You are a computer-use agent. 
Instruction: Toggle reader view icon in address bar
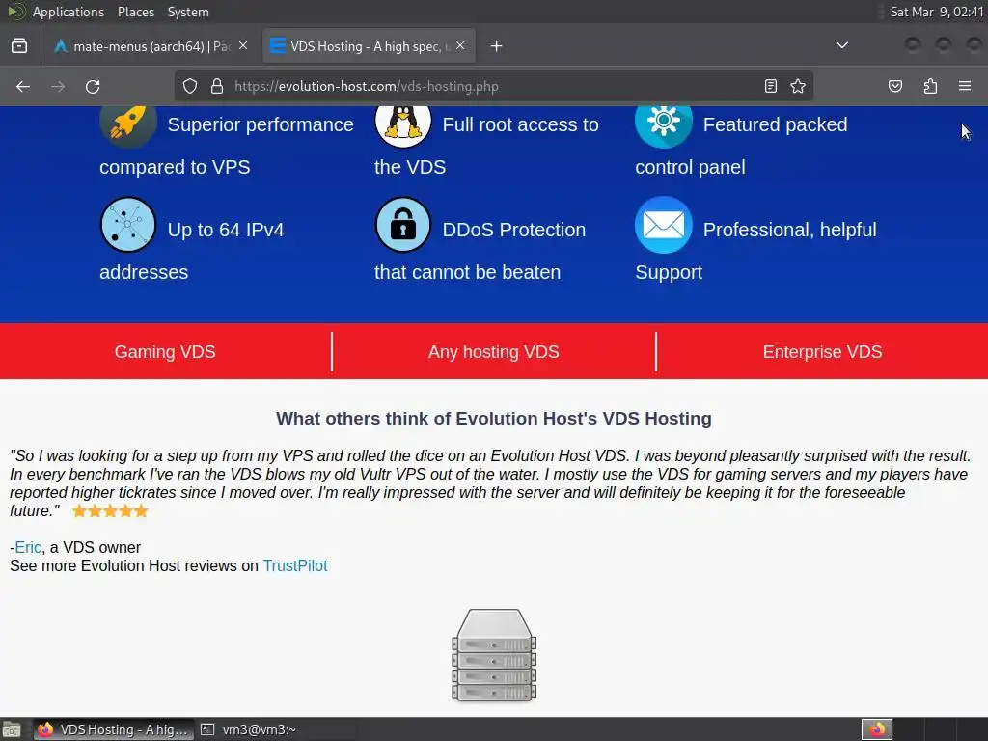click(x=771, y=86)
